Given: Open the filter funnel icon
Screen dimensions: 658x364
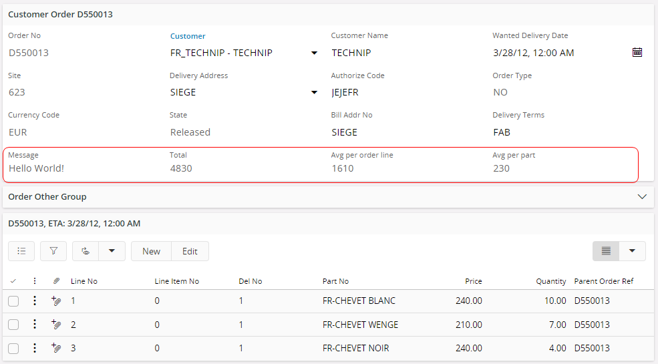Looking at the screenshot, I should coord(53,251).
